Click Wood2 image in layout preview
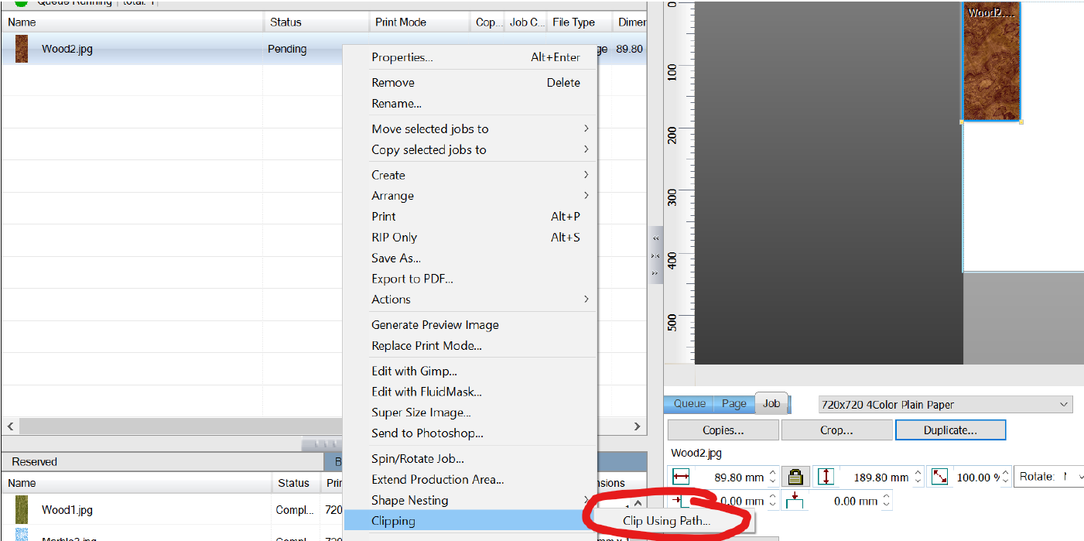Viewport: 1084px width, 541px height. [991, 62]
